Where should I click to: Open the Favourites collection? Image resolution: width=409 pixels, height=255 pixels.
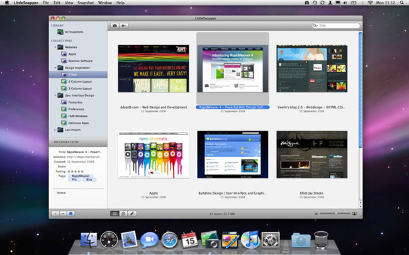(75, 102)
